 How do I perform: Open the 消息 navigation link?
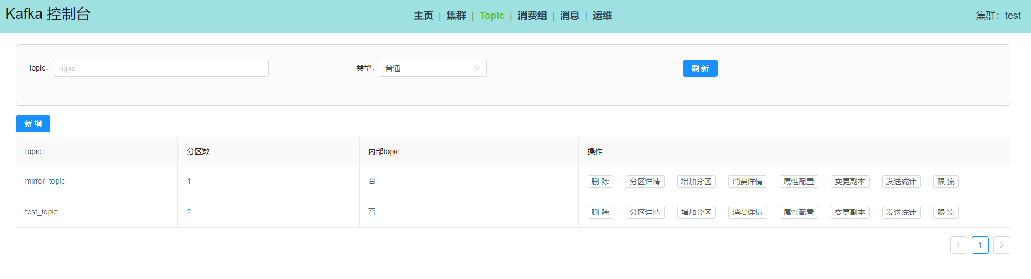click(569, 16)
